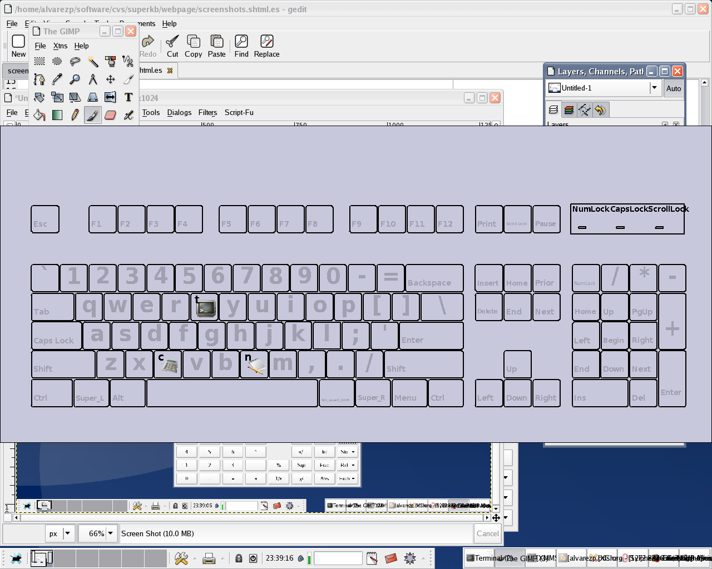Switch to the Paths tab

(x=584, y=110)
